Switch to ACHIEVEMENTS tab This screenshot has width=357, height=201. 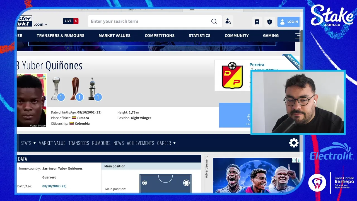click(x=141, y=143)
